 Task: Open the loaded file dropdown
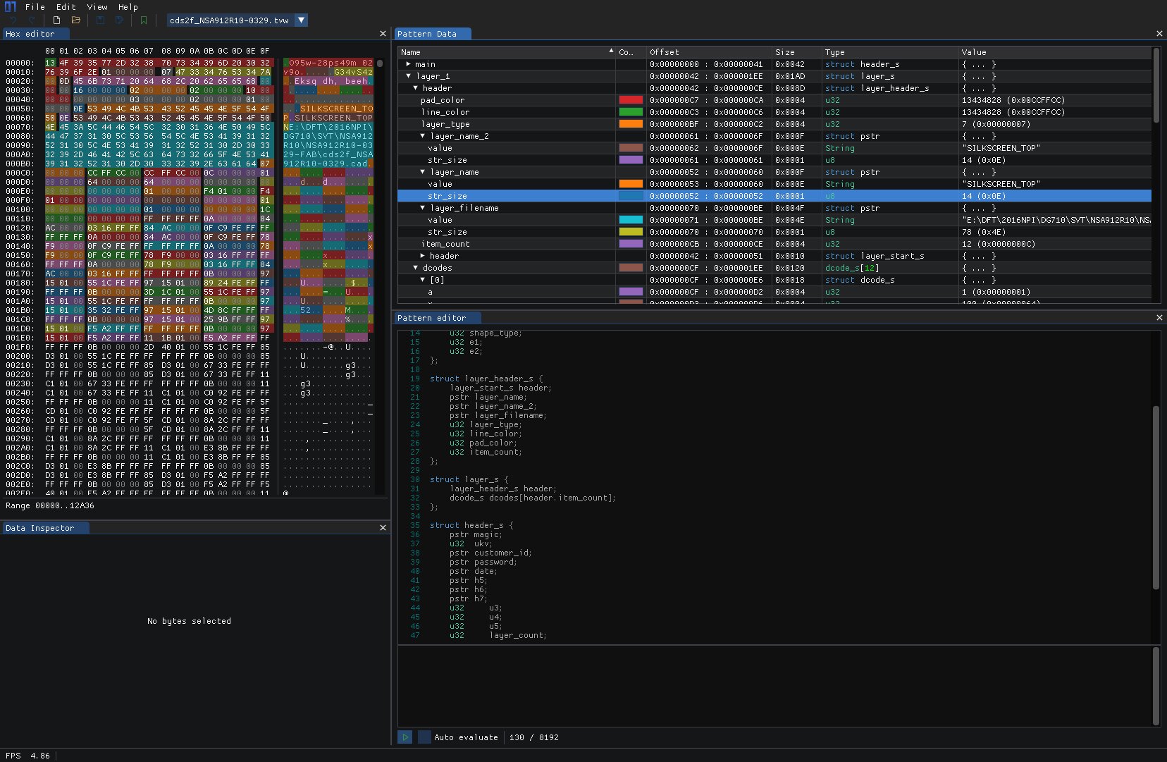click(301, 20)
